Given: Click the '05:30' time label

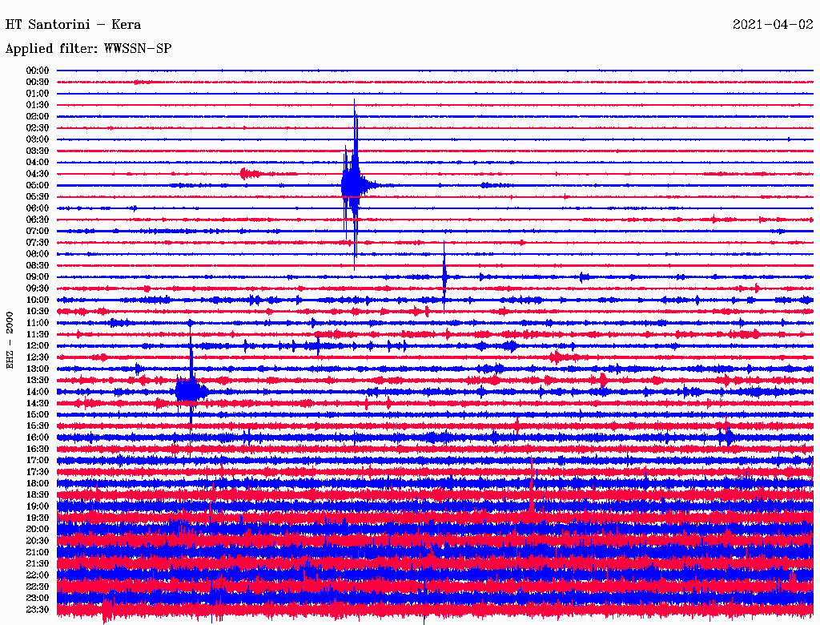Looking at the screenshot, I should tap(37, 196).
